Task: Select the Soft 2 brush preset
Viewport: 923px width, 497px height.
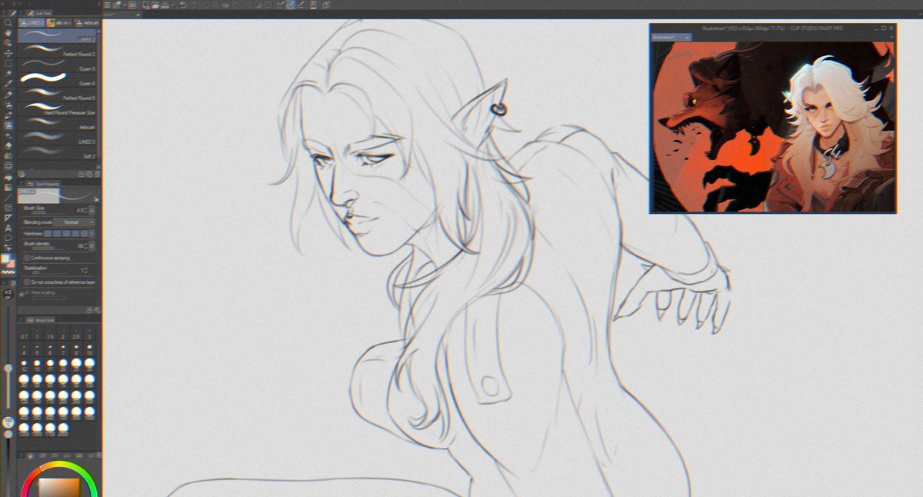Action: (58, 153)
